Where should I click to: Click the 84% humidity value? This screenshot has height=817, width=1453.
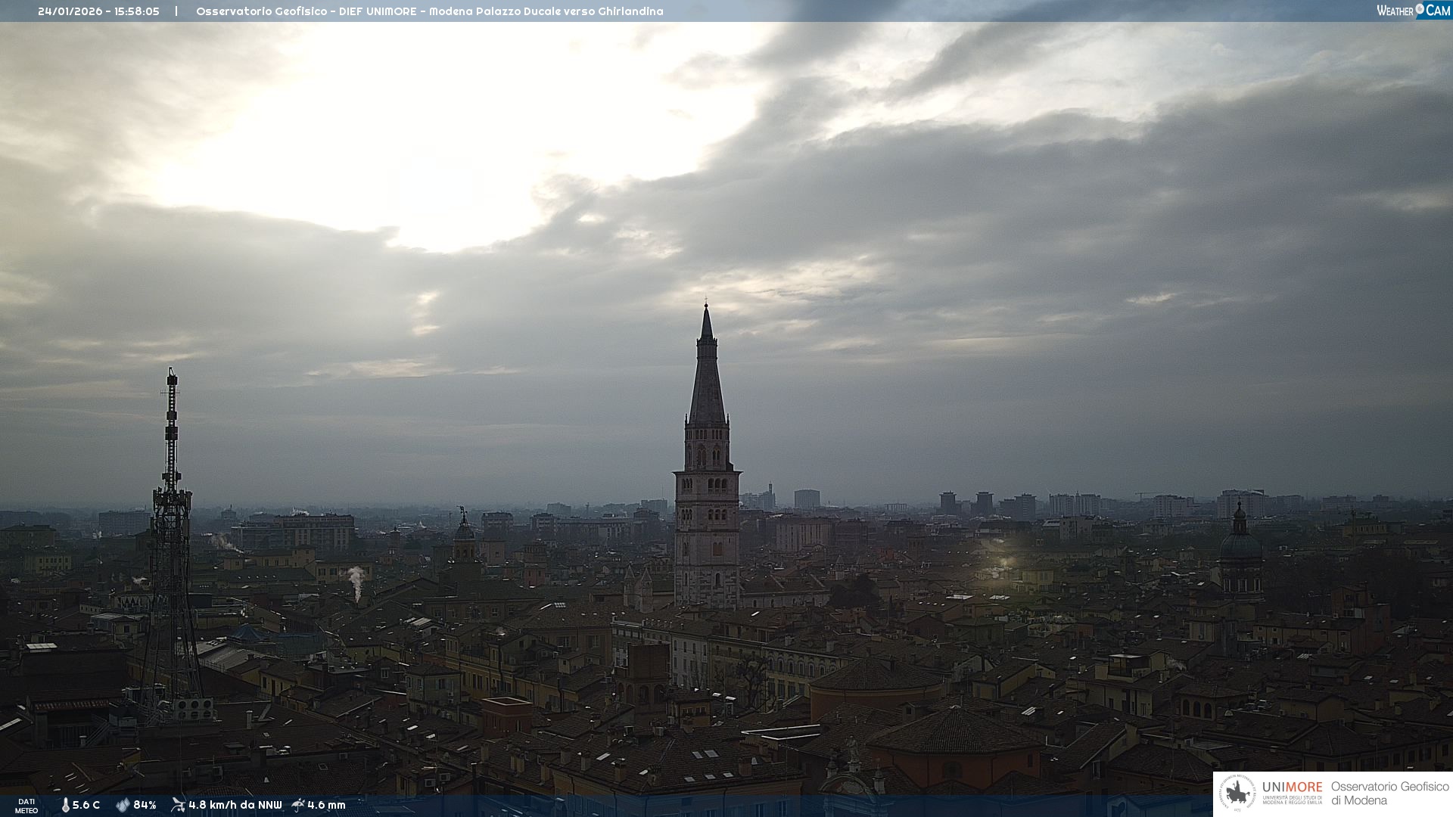pyautogui.click(x=145, y=806)
